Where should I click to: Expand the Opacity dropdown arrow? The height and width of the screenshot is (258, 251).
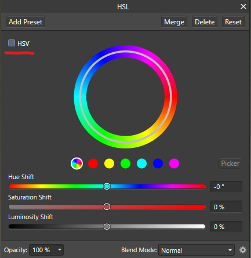coord(60,250)
